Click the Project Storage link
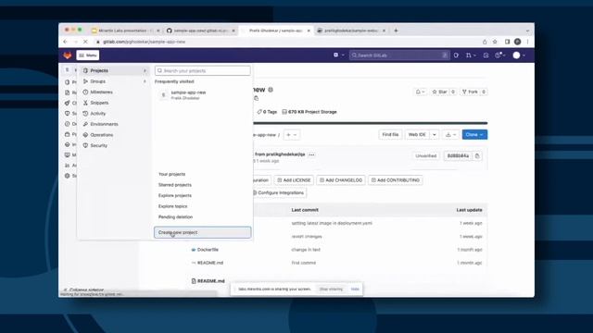 (309, 112)
